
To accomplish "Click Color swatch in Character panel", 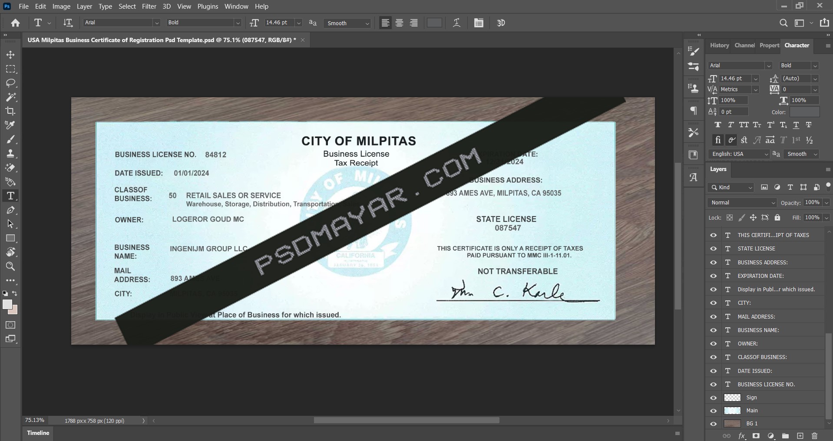I will click(804, 112).
